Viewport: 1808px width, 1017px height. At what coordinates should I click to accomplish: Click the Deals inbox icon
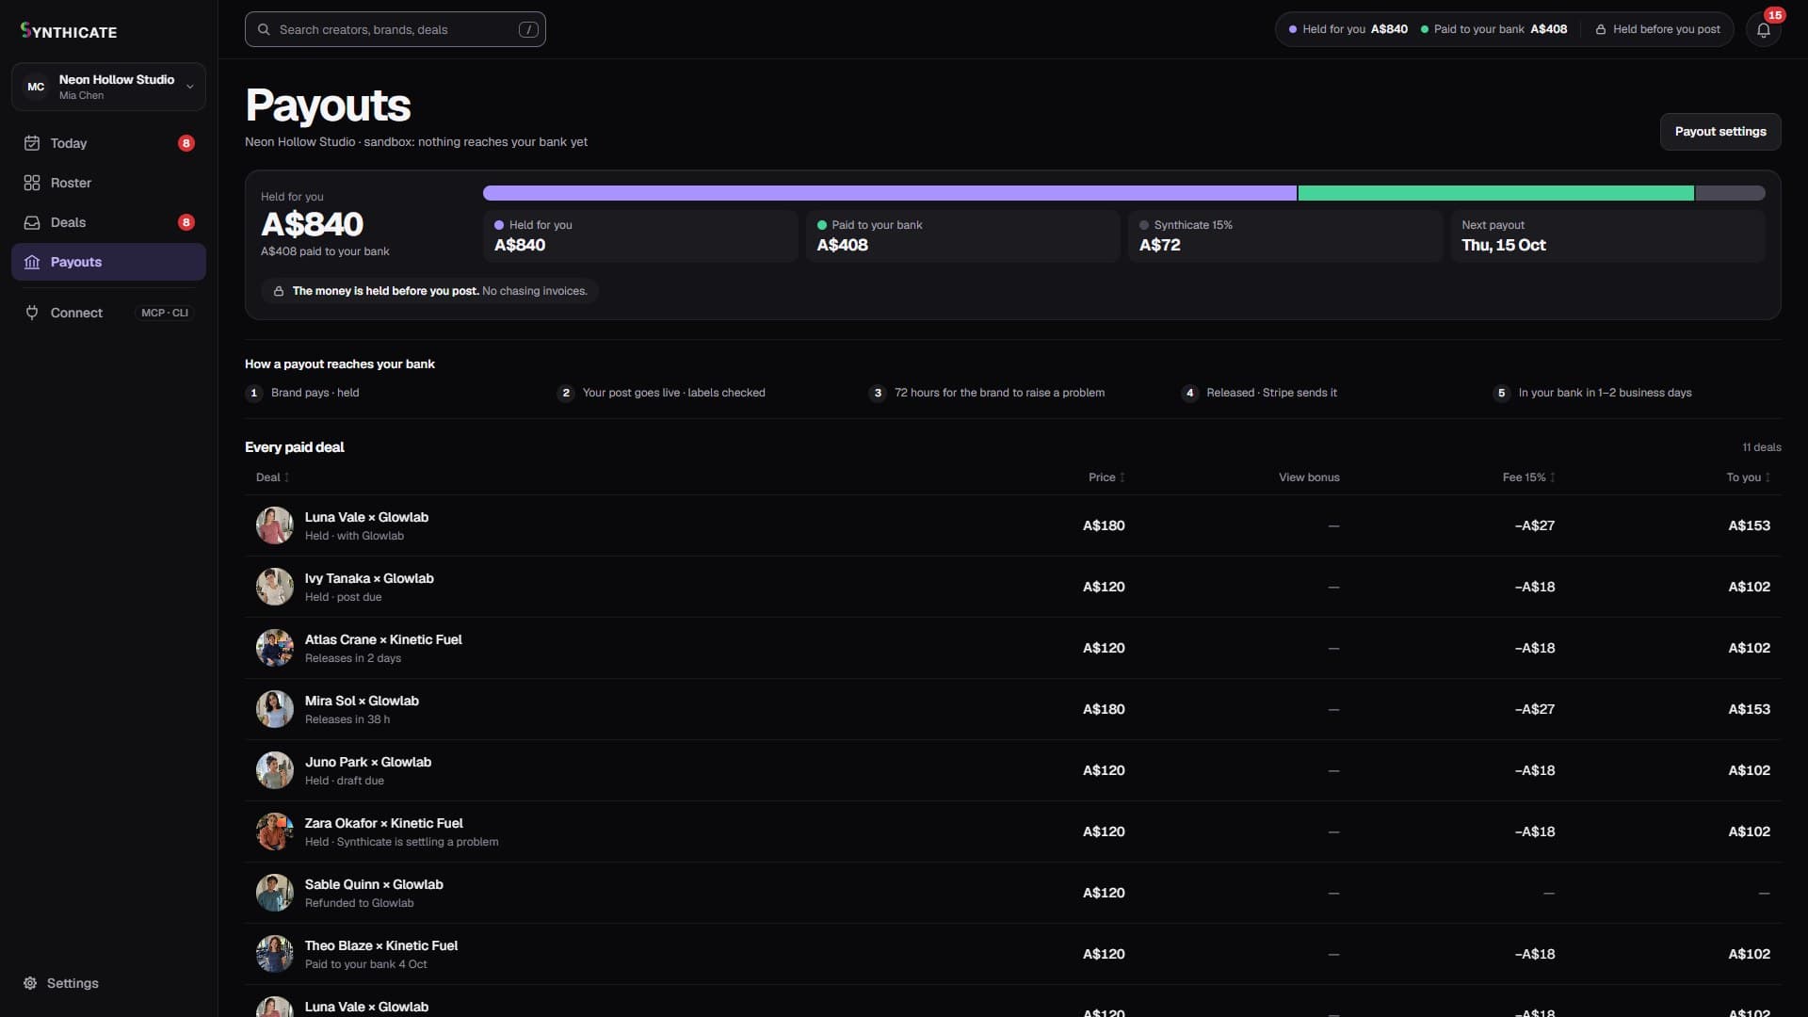click(x=32, y=222)
